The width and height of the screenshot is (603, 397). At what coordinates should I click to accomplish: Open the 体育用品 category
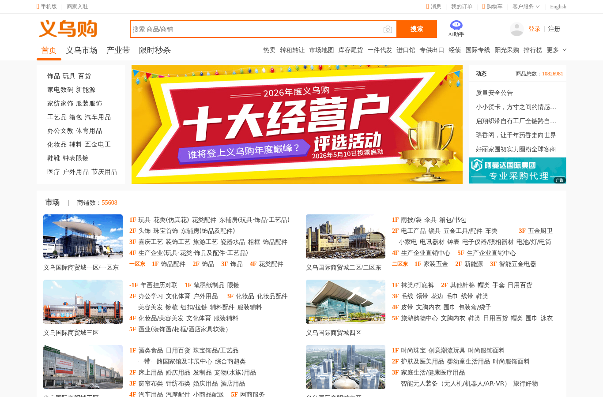point(89,131)
